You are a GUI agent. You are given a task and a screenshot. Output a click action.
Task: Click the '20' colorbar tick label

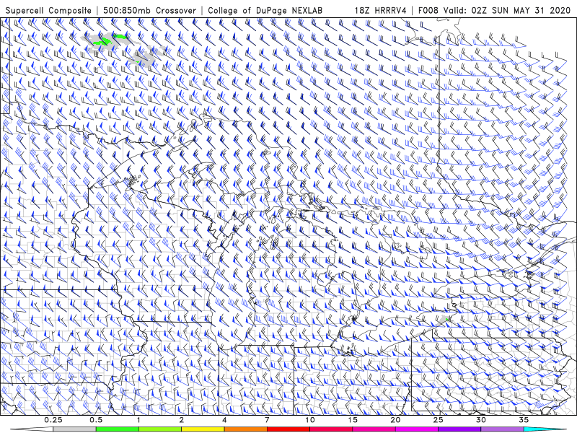pos(395,420)
